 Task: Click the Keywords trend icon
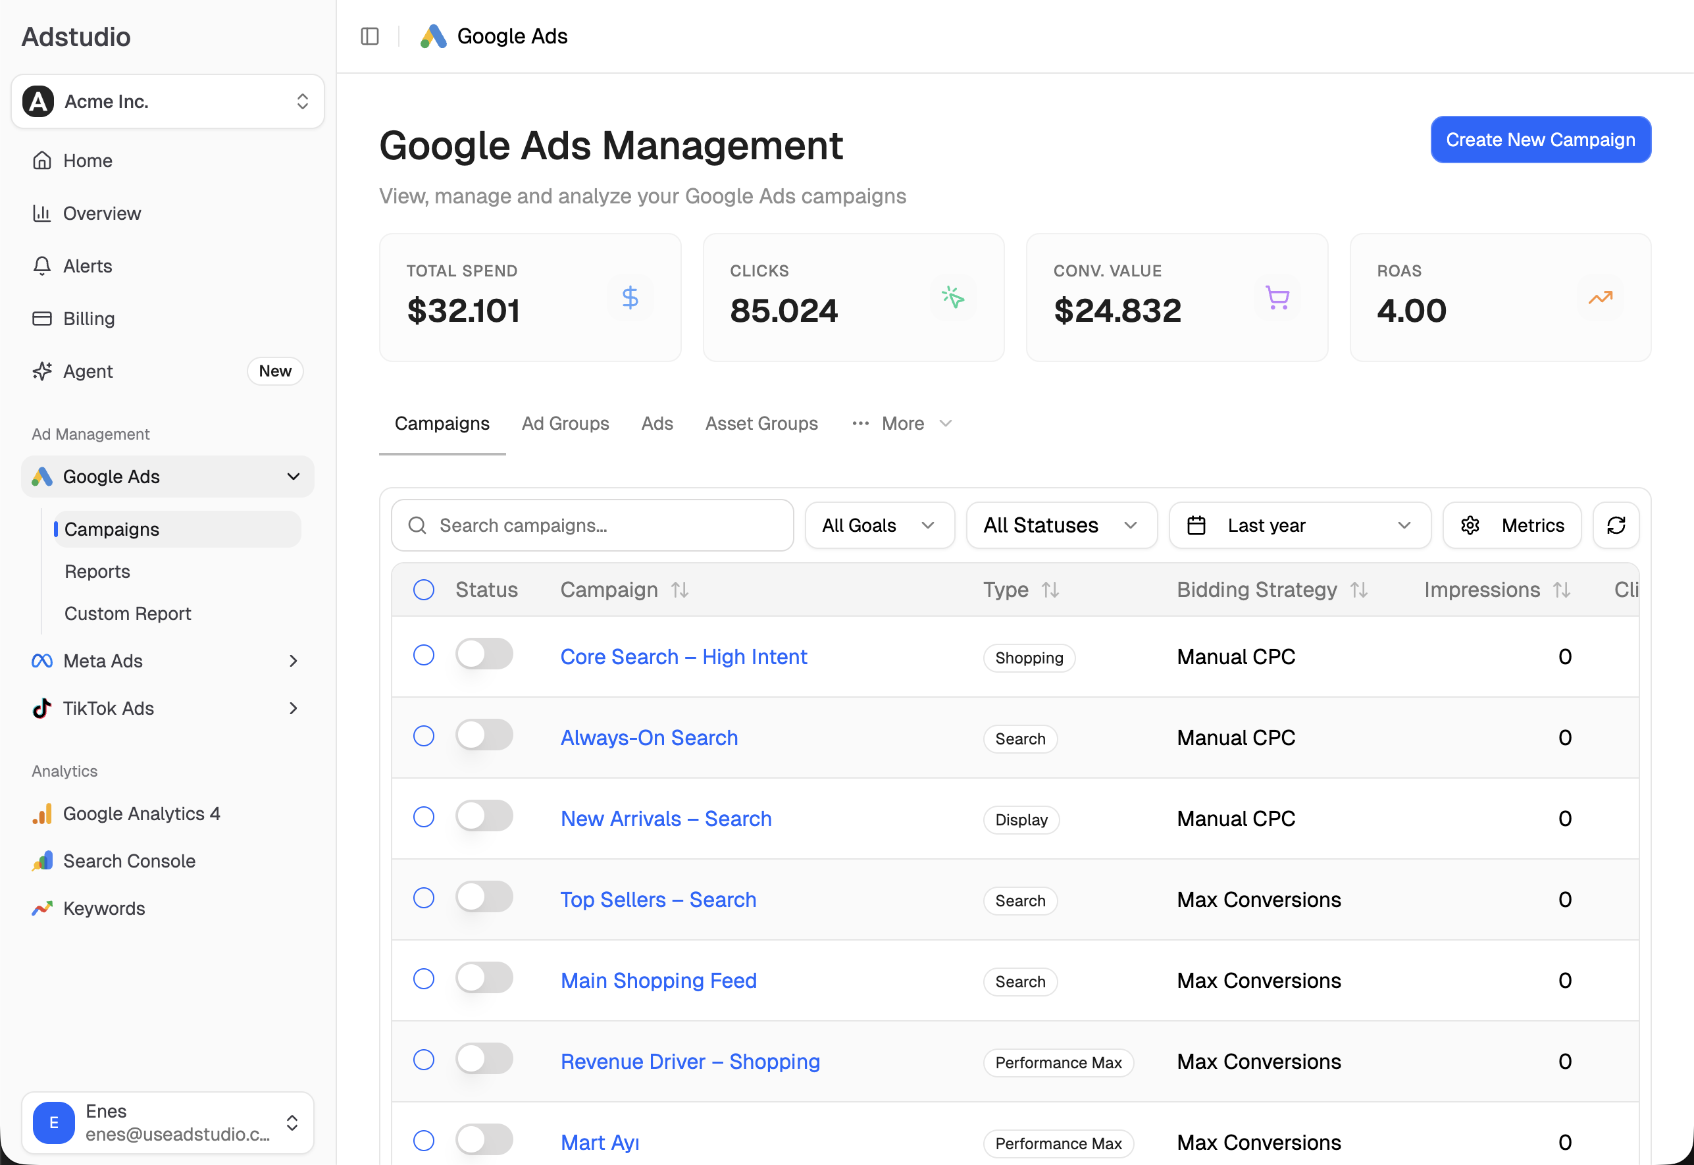tap(41, 908)
